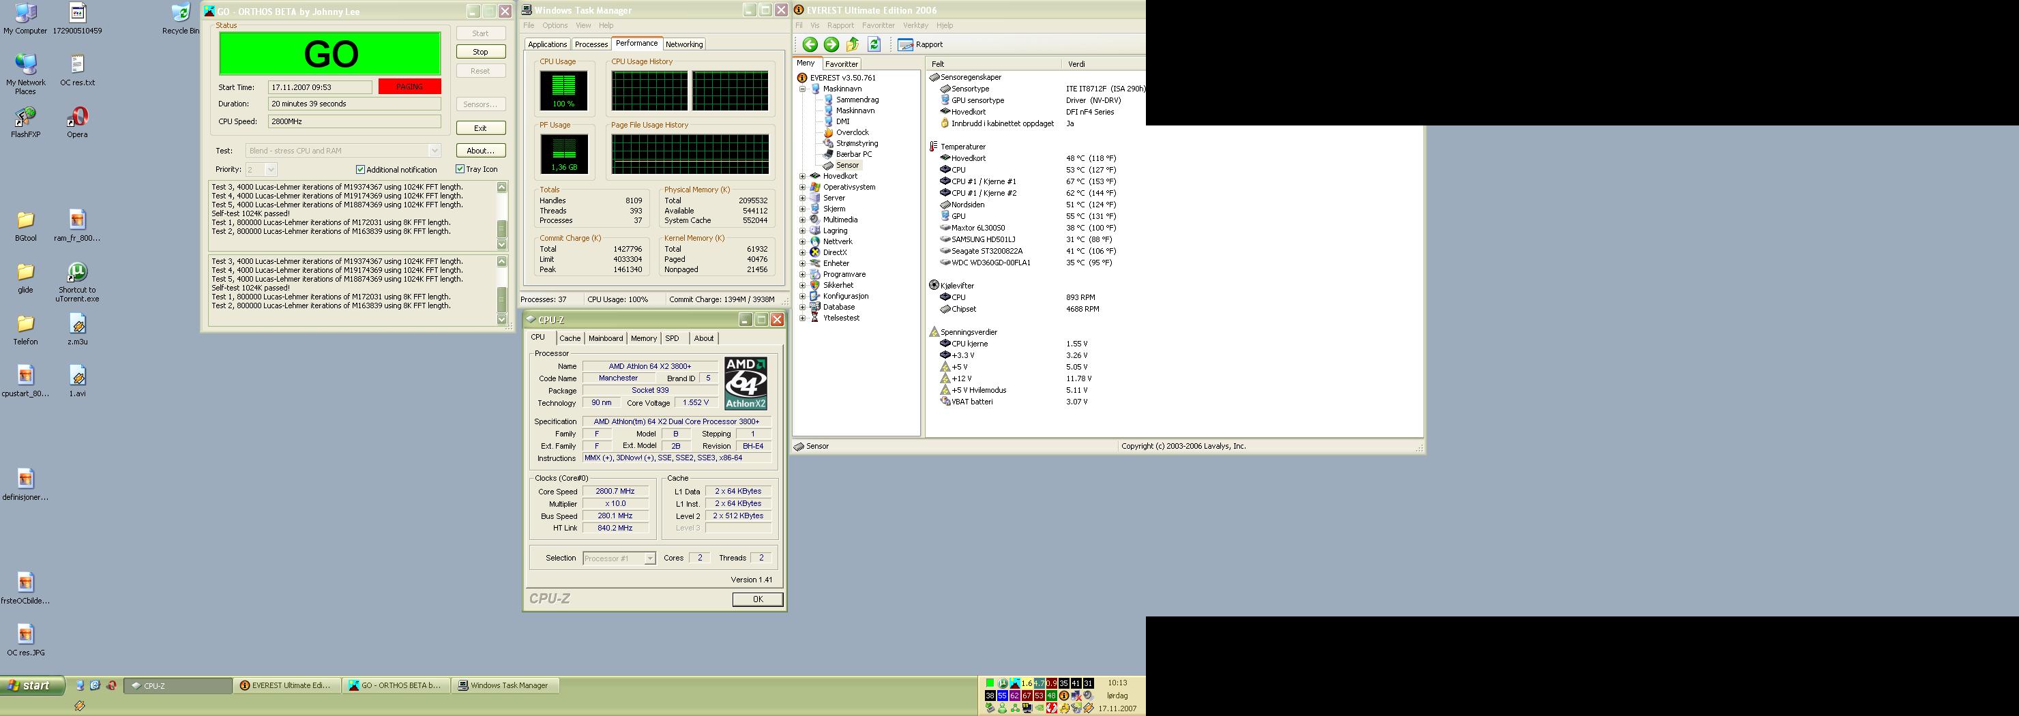Click the EVEREST forward arrow toolbar icon
Screen dimensions: 2019x716
pos(831,44)
